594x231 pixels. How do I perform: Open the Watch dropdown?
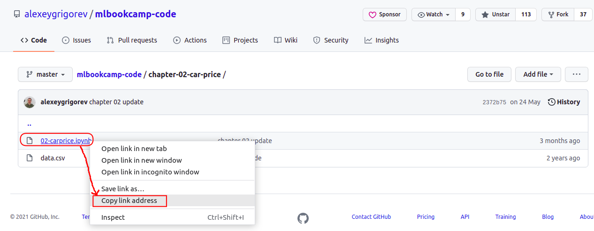point(434,14)
